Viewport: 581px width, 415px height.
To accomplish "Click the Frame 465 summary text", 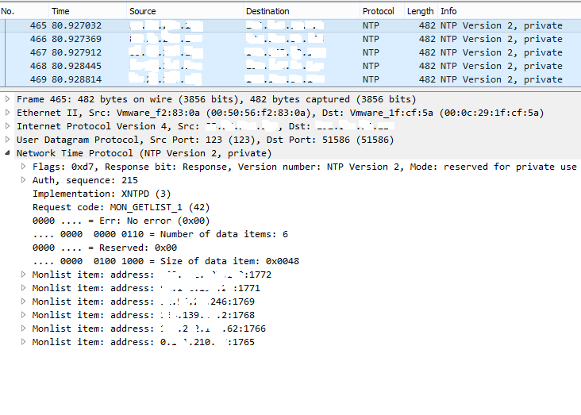I will click(217, 99).
